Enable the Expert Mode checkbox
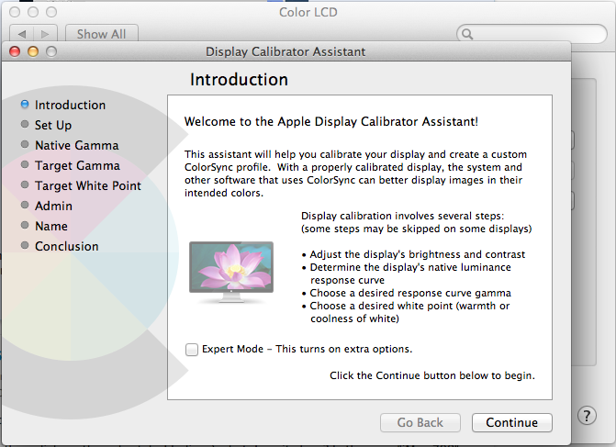616x447 pixels. pyautogui.click(x=191, y=349)
